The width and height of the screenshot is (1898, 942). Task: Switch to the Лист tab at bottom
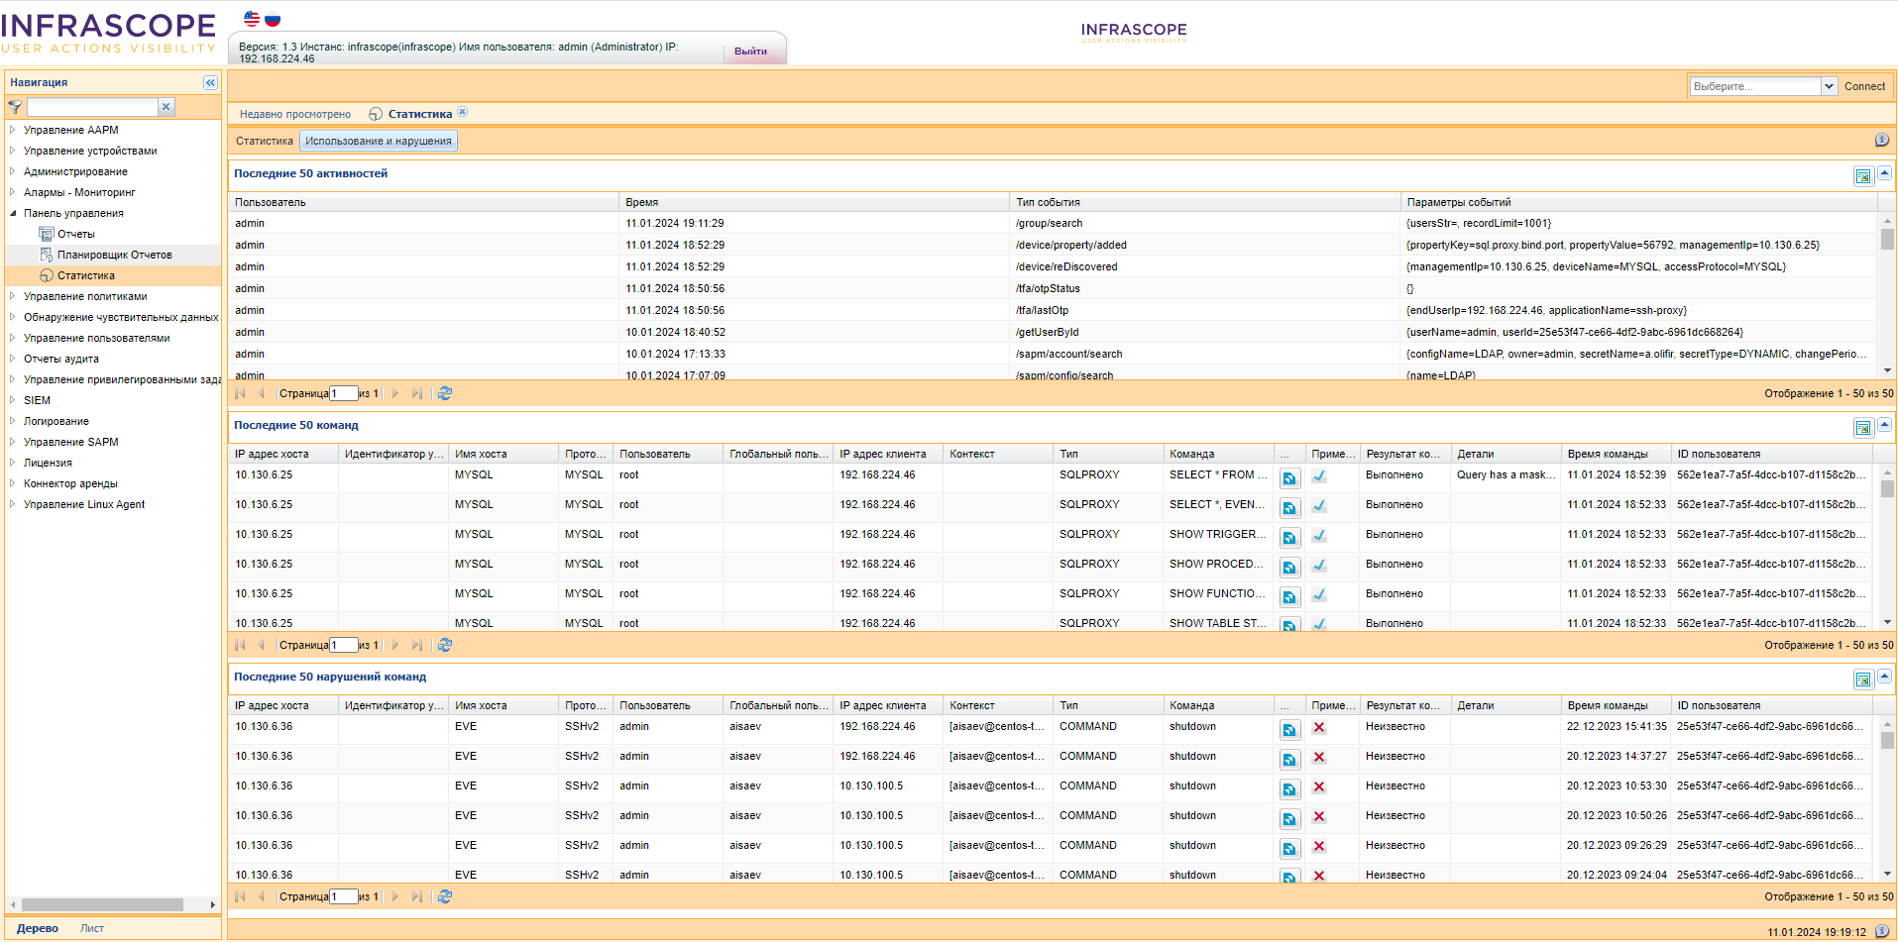[92, 929]
